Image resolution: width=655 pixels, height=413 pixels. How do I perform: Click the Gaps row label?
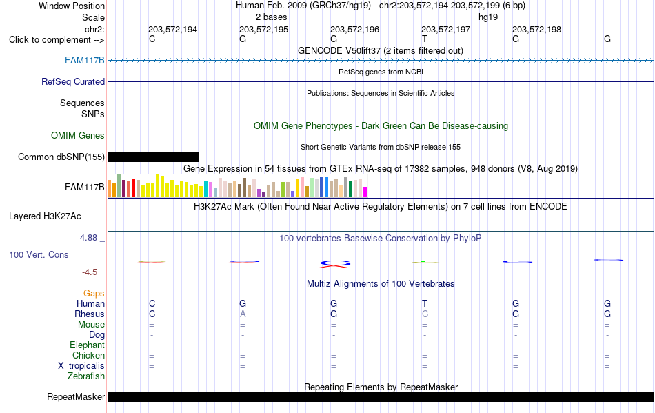(94, 294)
